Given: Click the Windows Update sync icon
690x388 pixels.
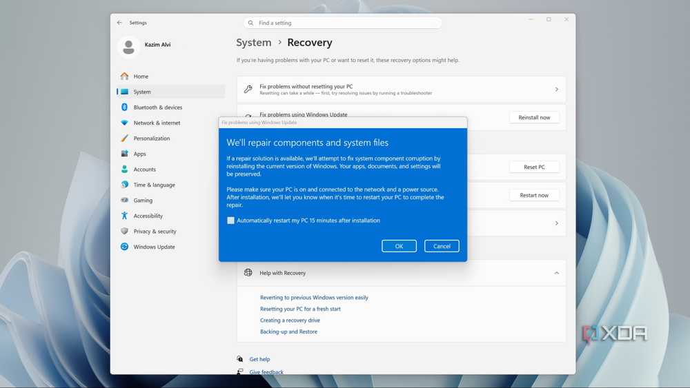Looking at the screenshot, I should pos(124,247).
